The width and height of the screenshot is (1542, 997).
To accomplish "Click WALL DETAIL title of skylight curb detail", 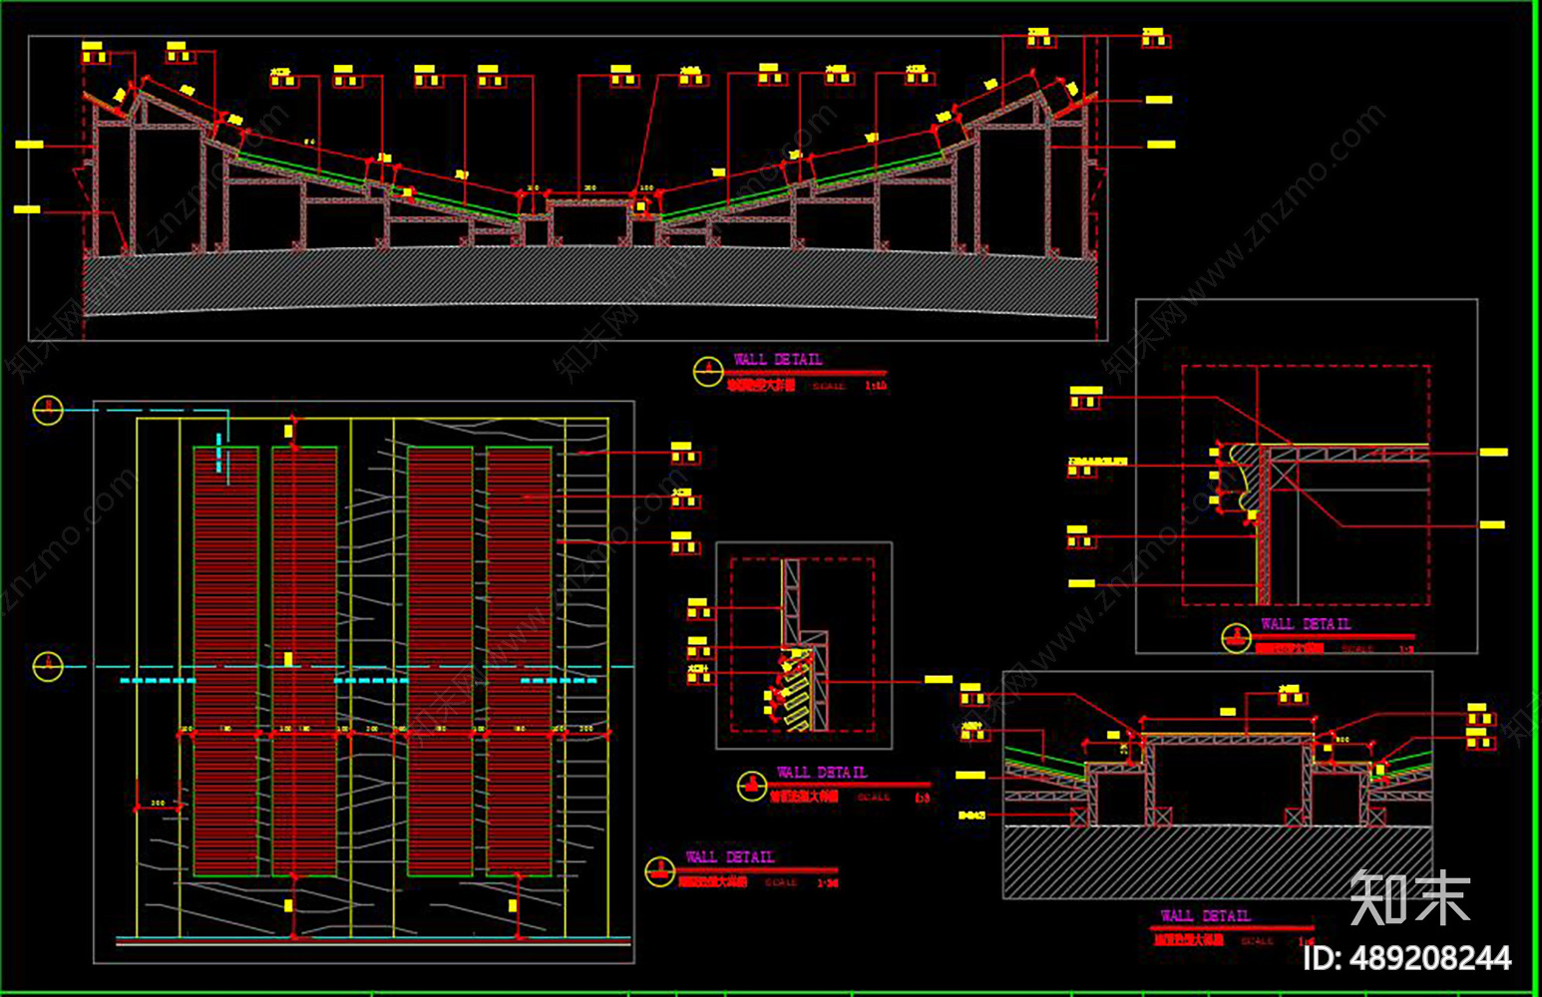I will [x=1206, y=915].
